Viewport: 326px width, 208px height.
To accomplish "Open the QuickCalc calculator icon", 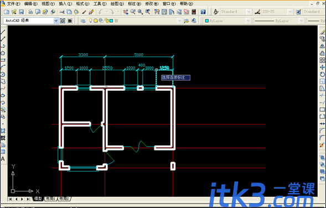I will pyautogui.click(x=194, y=12).
